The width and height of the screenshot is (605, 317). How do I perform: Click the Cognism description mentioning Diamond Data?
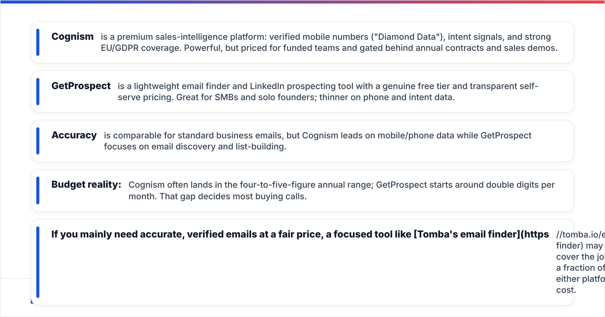point(329,42)
